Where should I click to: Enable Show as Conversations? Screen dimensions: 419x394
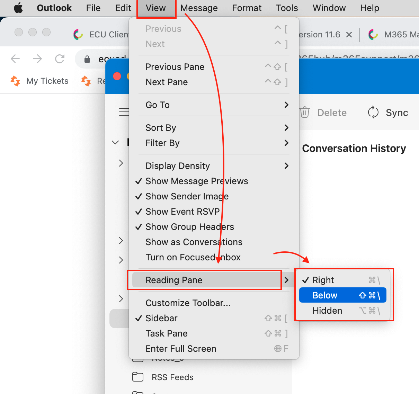click(214, 242)
